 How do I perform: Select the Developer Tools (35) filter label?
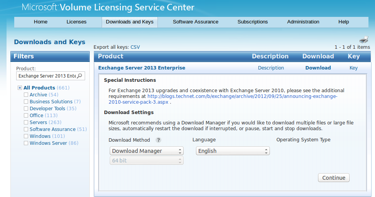[53, 109]
